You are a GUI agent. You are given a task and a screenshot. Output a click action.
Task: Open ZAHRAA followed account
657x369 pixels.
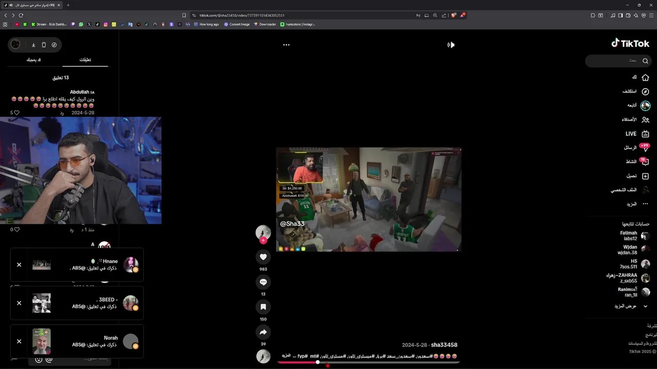628,278
